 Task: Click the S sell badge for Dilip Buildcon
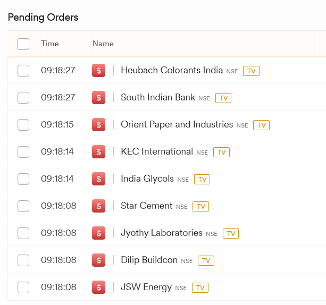(98, 260)
